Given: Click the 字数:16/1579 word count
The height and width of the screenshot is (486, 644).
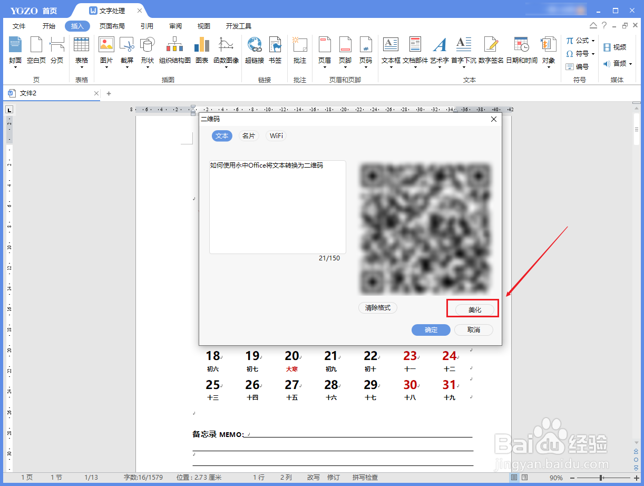Looking at the screenshot, I should tap(143, 478).
